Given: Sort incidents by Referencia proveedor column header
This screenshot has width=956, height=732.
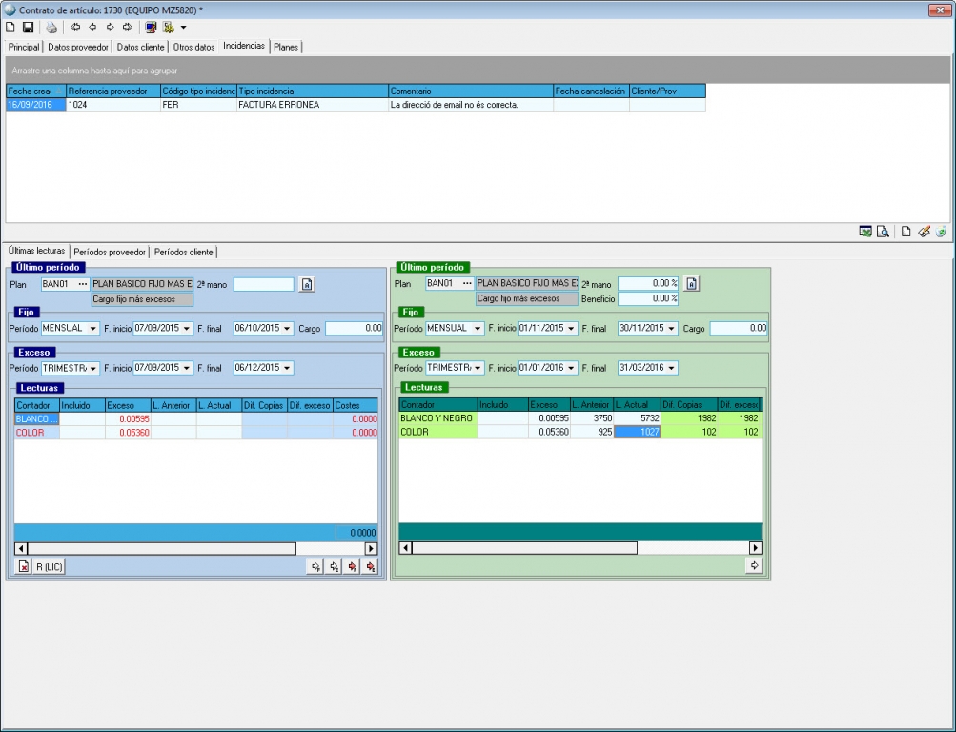Looking at the screenshot, I should [113, 91].
